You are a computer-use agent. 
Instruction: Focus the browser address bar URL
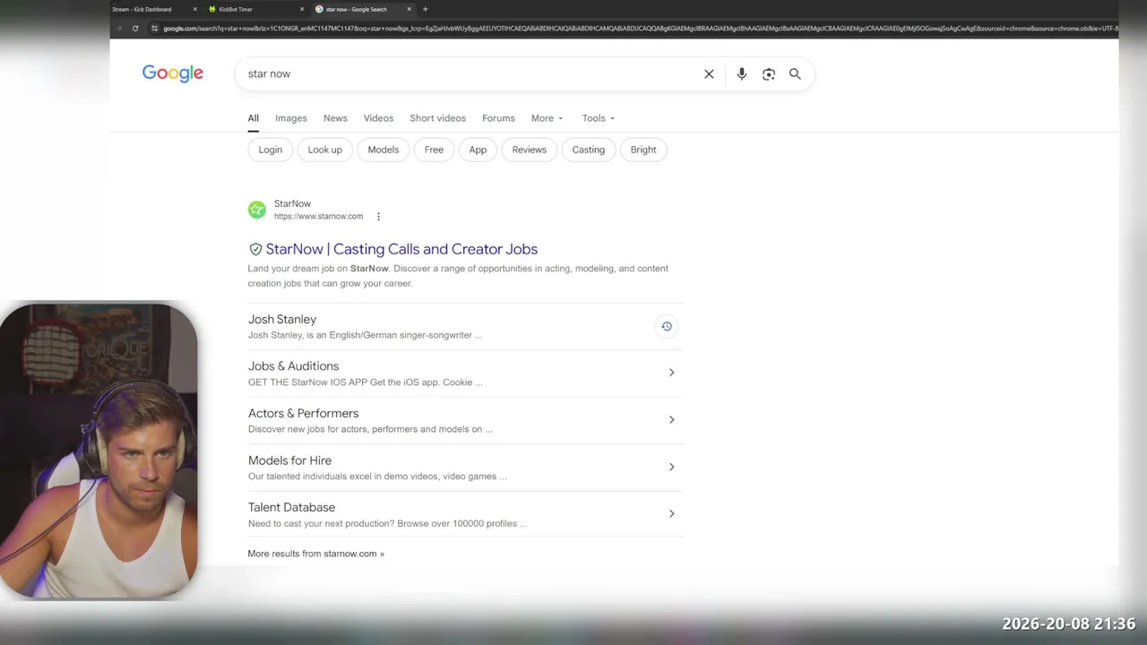(x=640, y=28)
